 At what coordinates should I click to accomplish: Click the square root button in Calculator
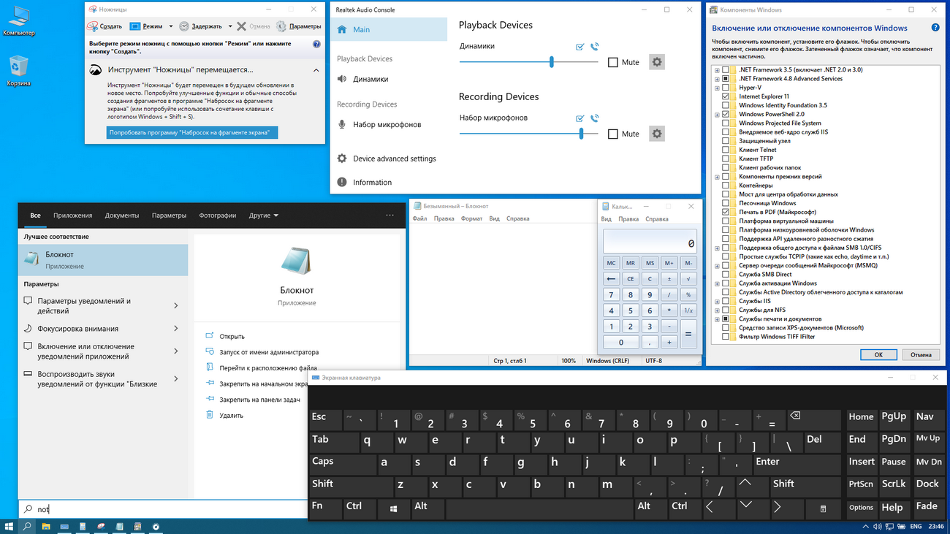coord(688,279)
